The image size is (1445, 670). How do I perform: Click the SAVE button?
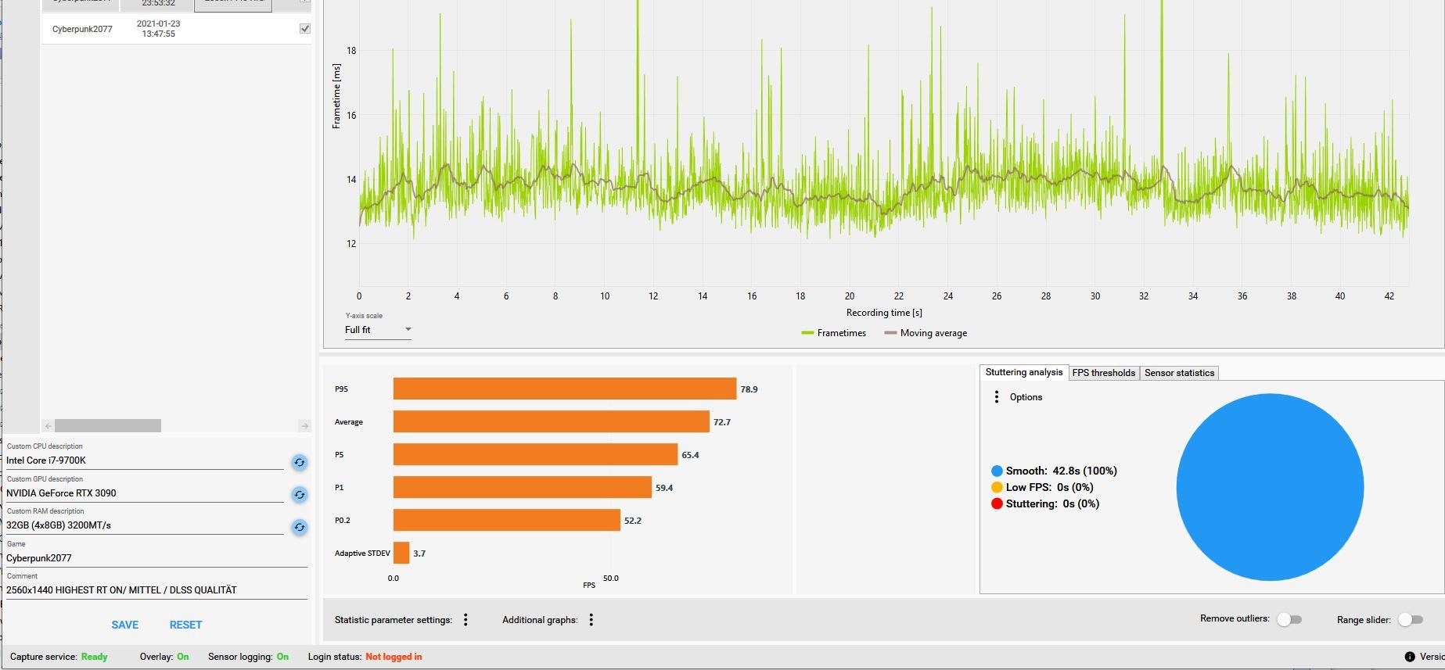[125, 625]
